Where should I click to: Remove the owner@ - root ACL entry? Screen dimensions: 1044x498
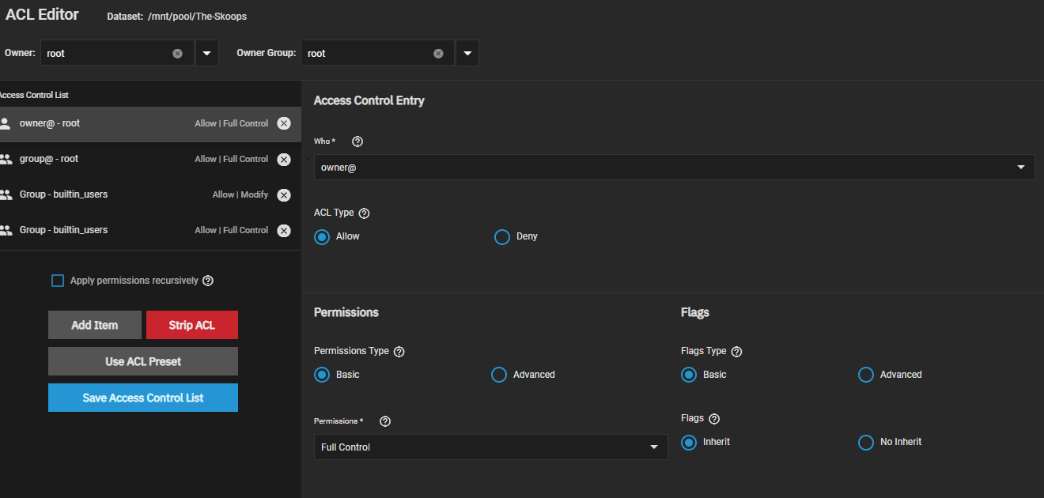284,123
